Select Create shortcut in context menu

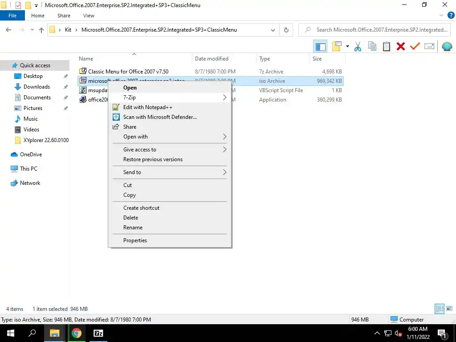(x=170, y=208)
